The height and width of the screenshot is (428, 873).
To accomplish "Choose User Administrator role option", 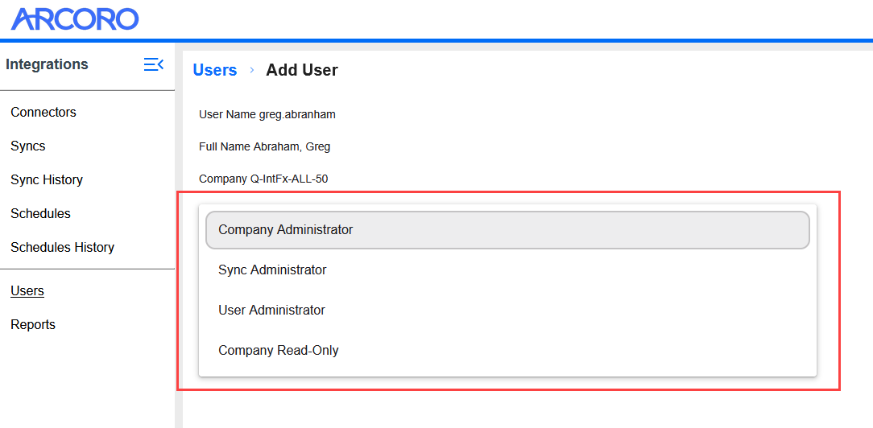I will (507, 311).
